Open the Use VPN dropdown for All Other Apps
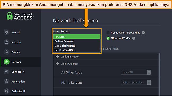Viewport: 172px width, 96px height. 136,72
